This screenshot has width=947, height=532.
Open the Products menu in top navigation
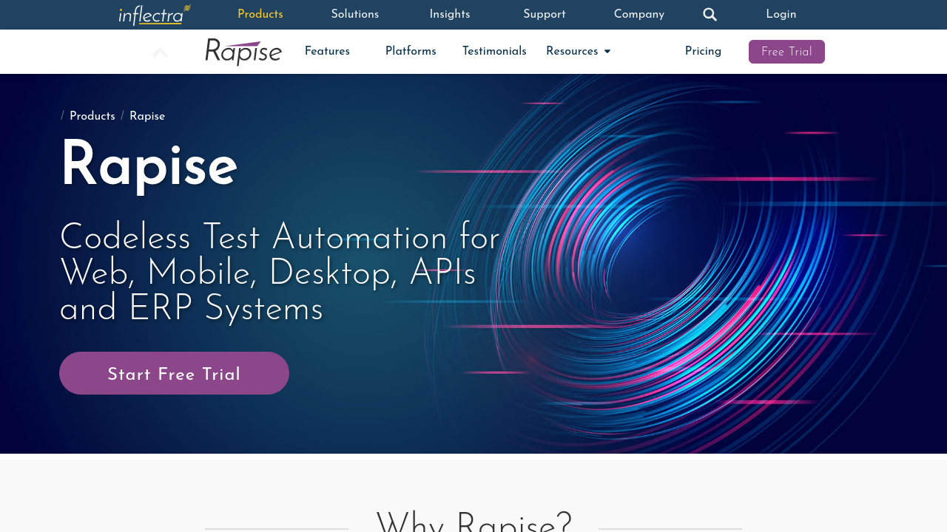coord(260,15)
